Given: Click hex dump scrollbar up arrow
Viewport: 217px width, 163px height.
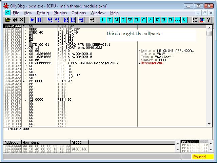Looking at the screenshot, I should (x=178, y=143).
